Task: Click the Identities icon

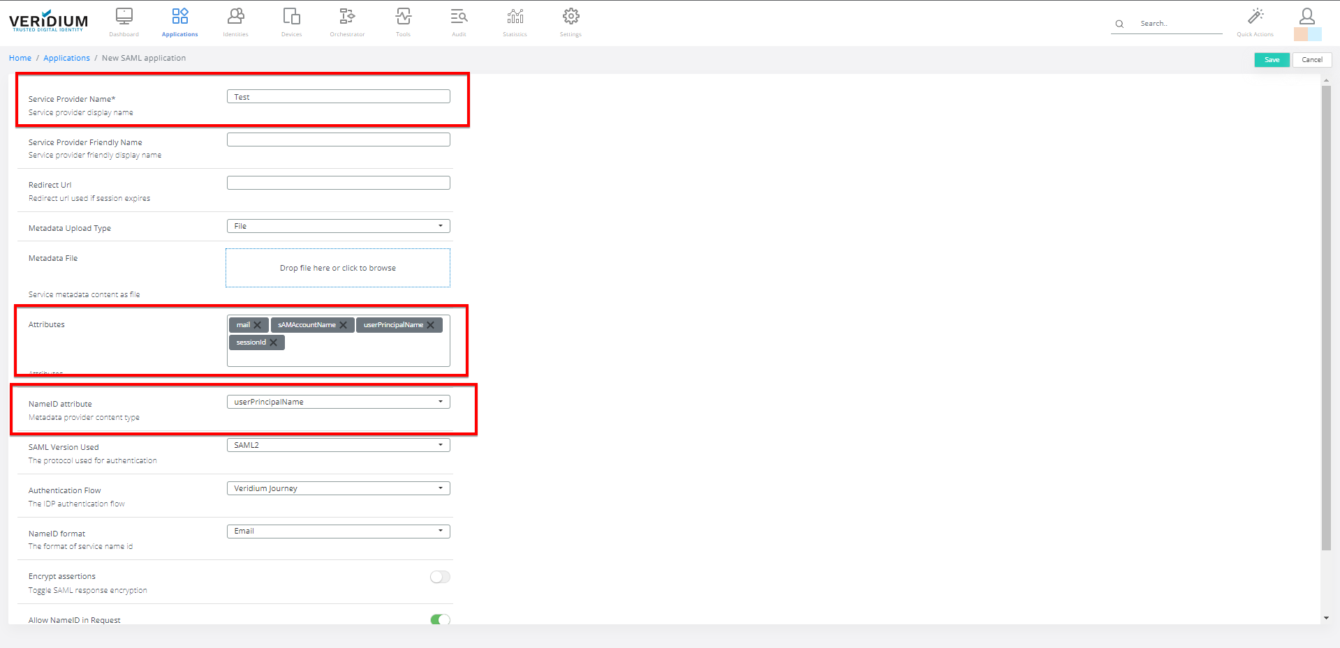Action: pyautogui.click(x=235, y=17)
